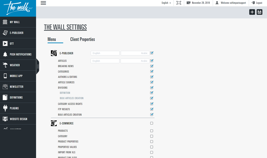Screen dimensions: 267x158
Task: Uncheck the Article Sources checkbox
Action: [152, 82]
